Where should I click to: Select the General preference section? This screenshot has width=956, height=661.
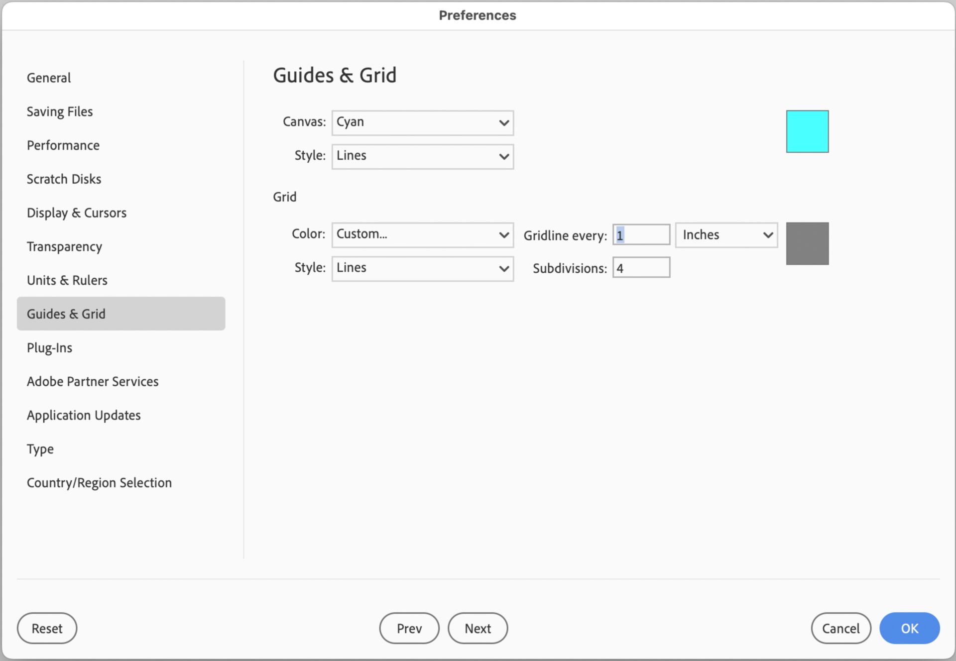pos(47,77)
